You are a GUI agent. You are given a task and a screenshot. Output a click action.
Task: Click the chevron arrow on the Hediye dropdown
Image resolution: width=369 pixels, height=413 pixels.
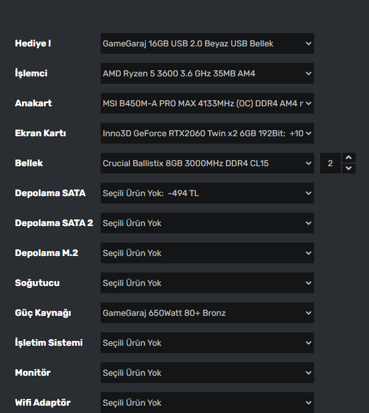point(308,43)
